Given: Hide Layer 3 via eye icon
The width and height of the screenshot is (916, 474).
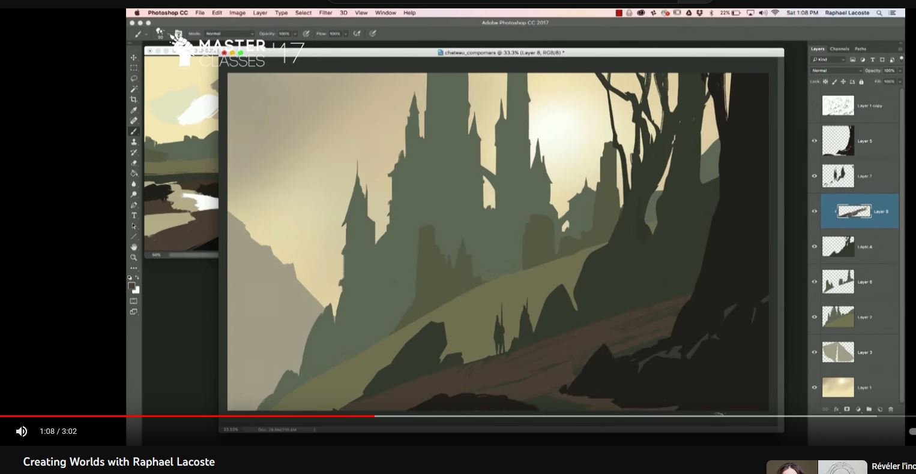Looking at the screenshot, I should (x=815, y=352).
